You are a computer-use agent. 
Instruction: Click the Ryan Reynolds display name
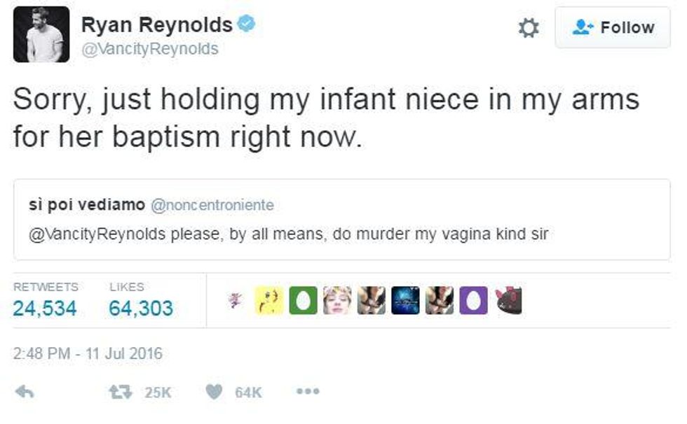coord(156,24)
